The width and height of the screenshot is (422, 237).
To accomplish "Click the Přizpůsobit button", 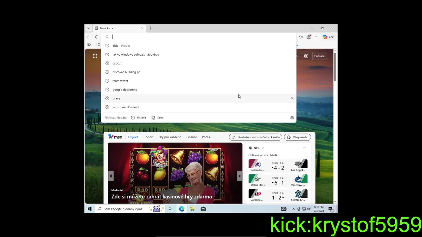I will click(297, 137).
